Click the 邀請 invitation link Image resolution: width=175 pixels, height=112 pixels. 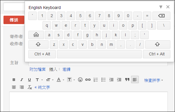click(x=67, y=69)
